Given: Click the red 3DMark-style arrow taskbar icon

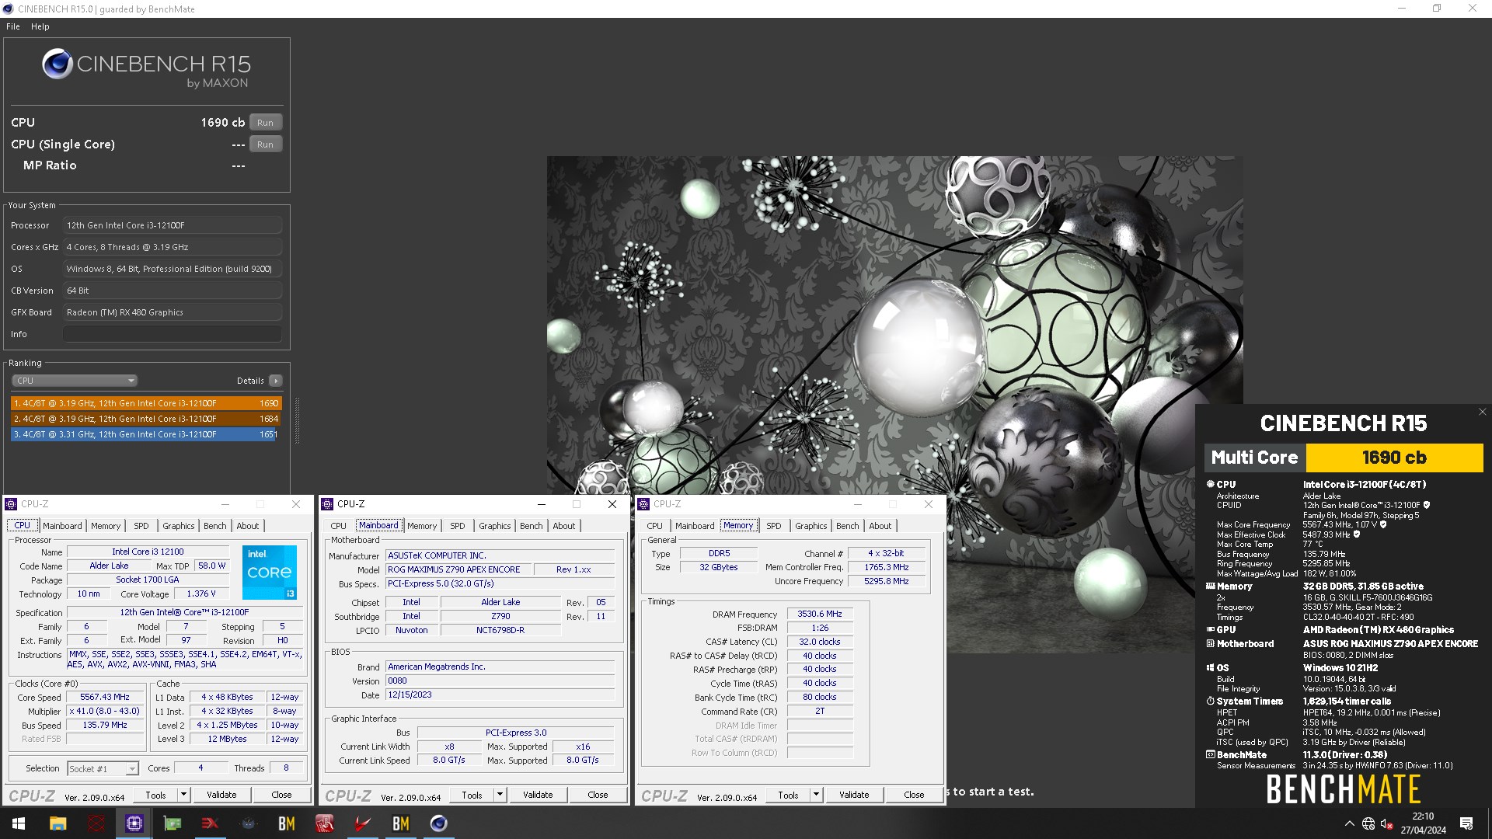Looking at the screenshot, I should tap(211, 823).
